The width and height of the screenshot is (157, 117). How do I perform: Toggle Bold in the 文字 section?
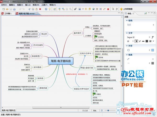tap(136, 41)
